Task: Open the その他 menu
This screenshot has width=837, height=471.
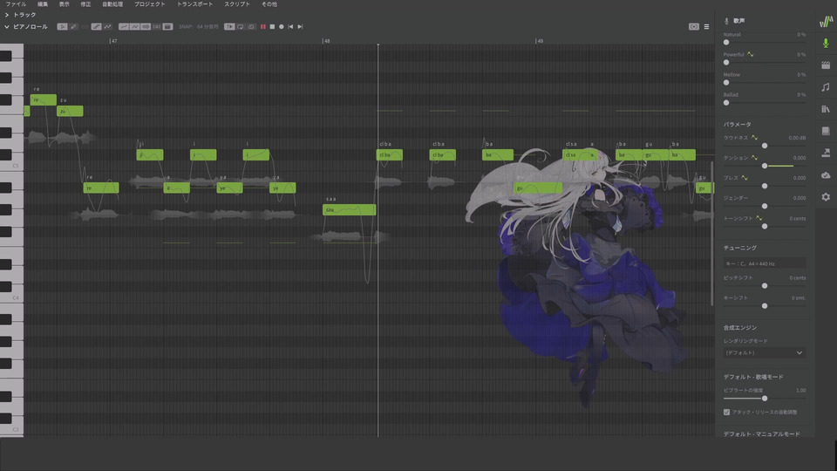Action: point(269,4)
